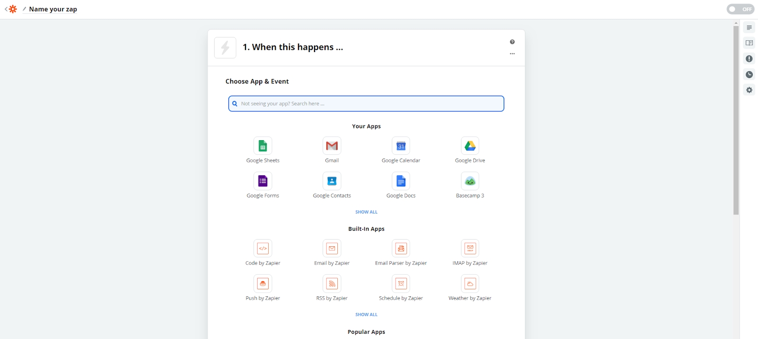Viewport: 758px width, 339px height.
Task: Pick the RSS by Zapier app
Action: (x=332, y=284)
